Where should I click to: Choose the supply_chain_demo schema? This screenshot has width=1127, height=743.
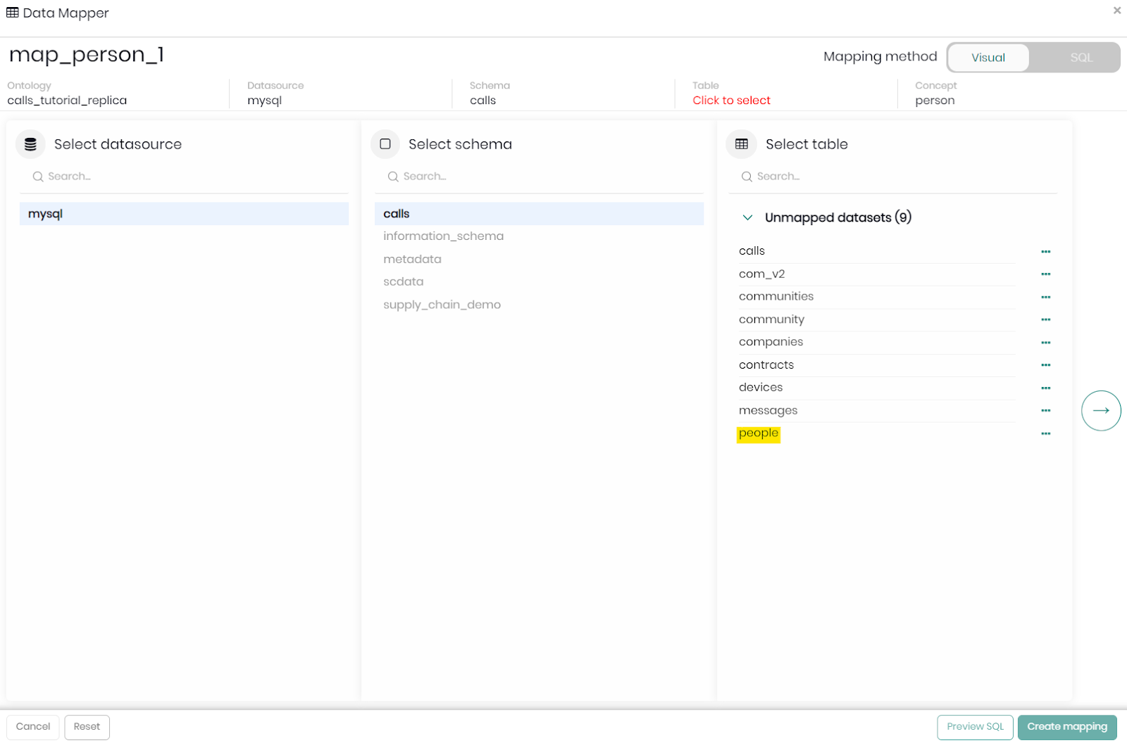point(442,305)
